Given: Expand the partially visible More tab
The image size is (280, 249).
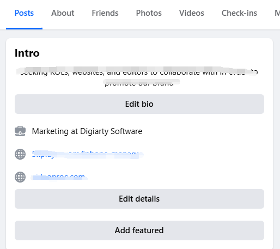Looking at the screenshot, I should (x=277, y=13).
